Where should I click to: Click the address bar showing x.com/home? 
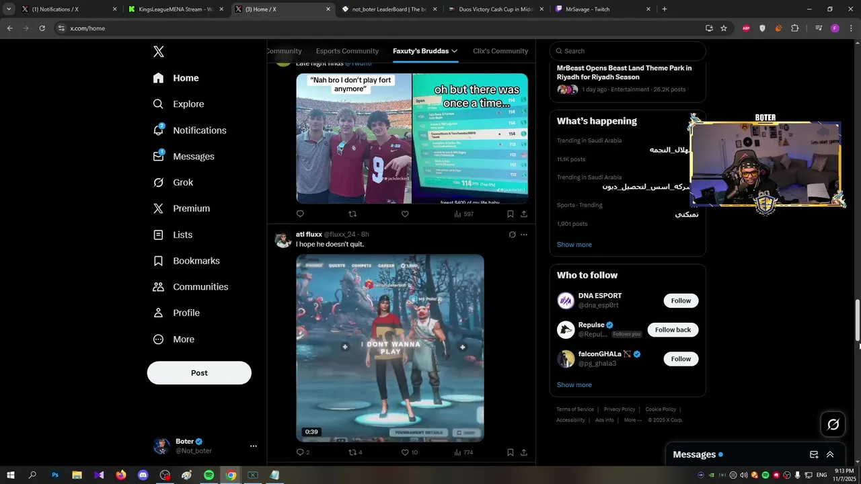tap(377, 28)
